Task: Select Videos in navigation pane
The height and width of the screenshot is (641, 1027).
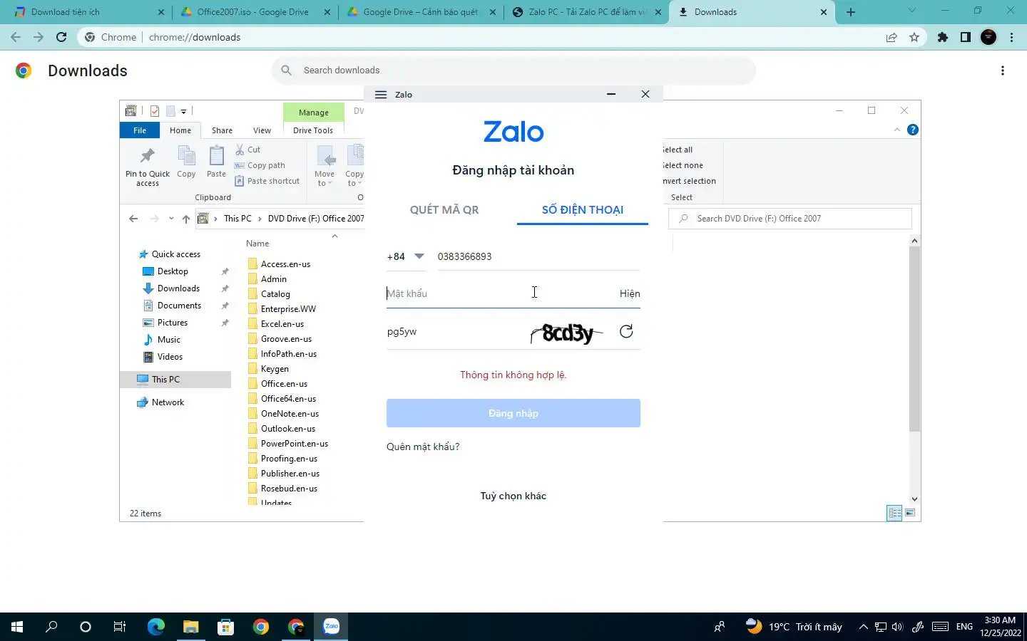Action: (170, 357)
